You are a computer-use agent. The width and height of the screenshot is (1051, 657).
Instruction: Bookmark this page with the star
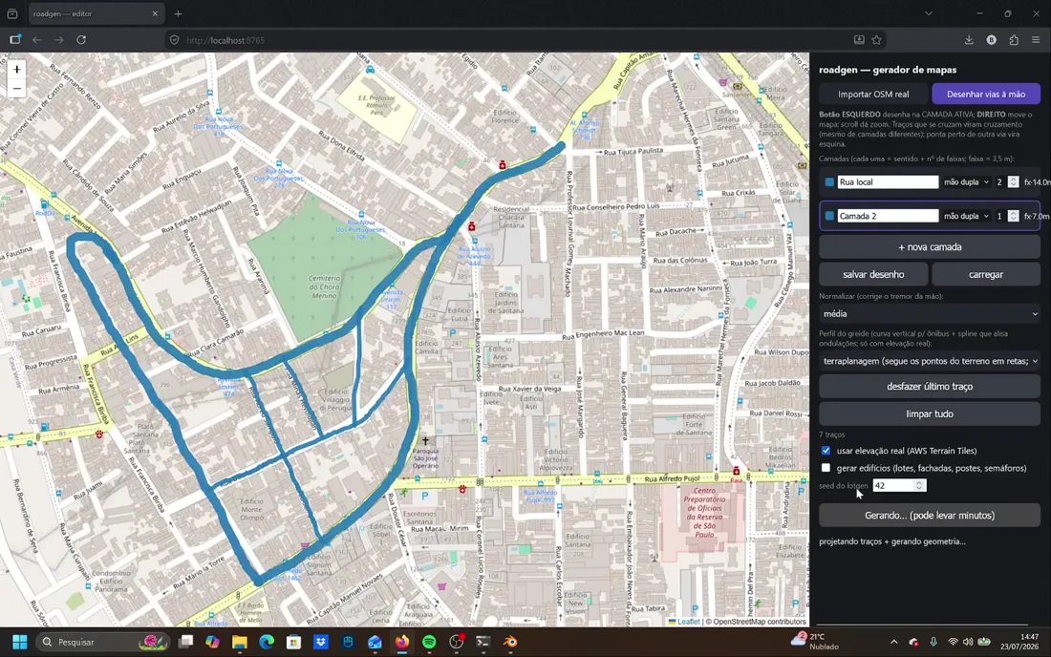pos(877,40)
